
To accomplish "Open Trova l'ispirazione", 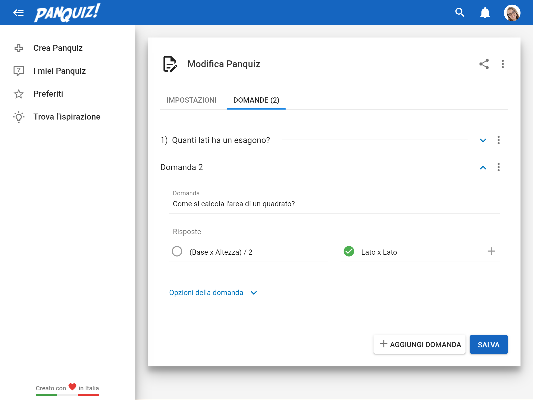I will (x=67, y=117).
